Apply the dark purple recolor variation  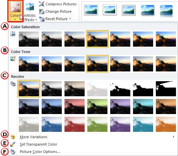click(120, 106)
